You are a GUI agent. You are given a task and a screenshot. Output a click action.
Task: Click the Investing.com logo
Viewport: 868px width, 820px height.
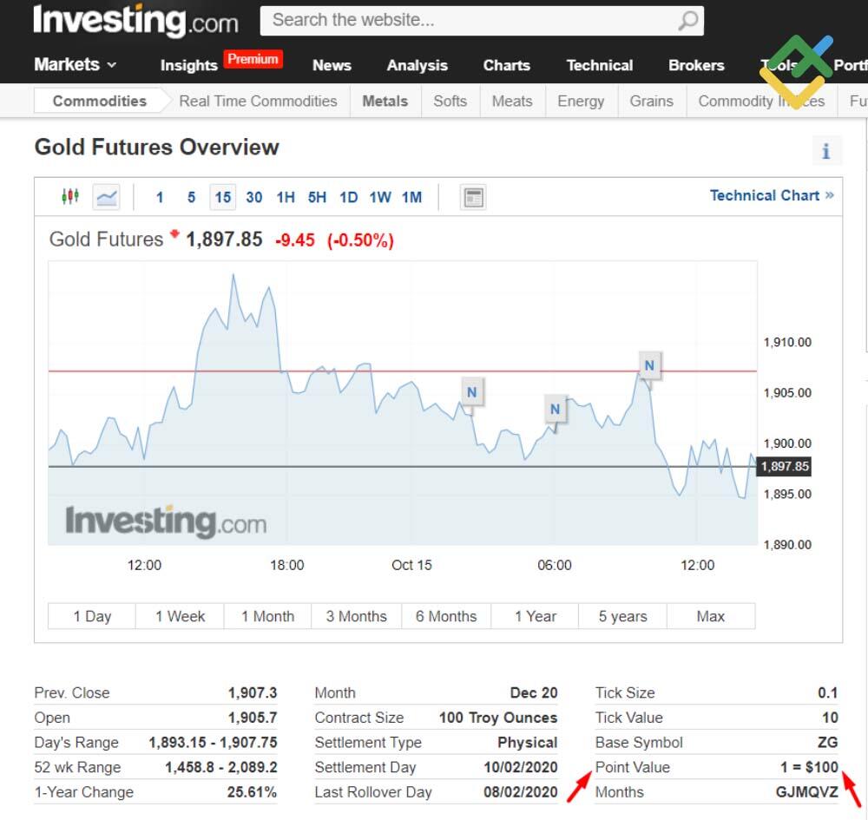click(135, 21)
